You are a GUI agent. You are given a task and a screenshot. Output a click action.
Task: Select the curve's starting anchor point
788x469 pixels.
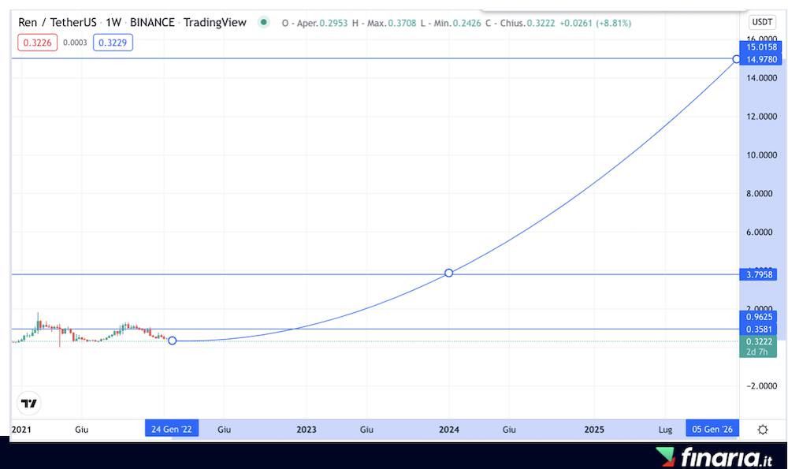point(173,341)
